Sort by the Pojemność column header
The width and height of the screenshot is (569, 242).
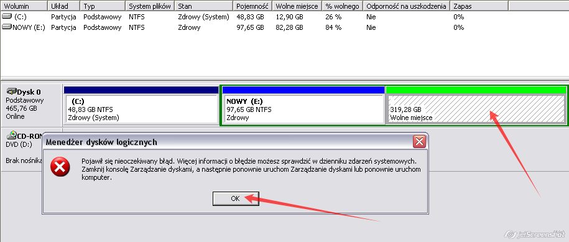coord(252,6)
